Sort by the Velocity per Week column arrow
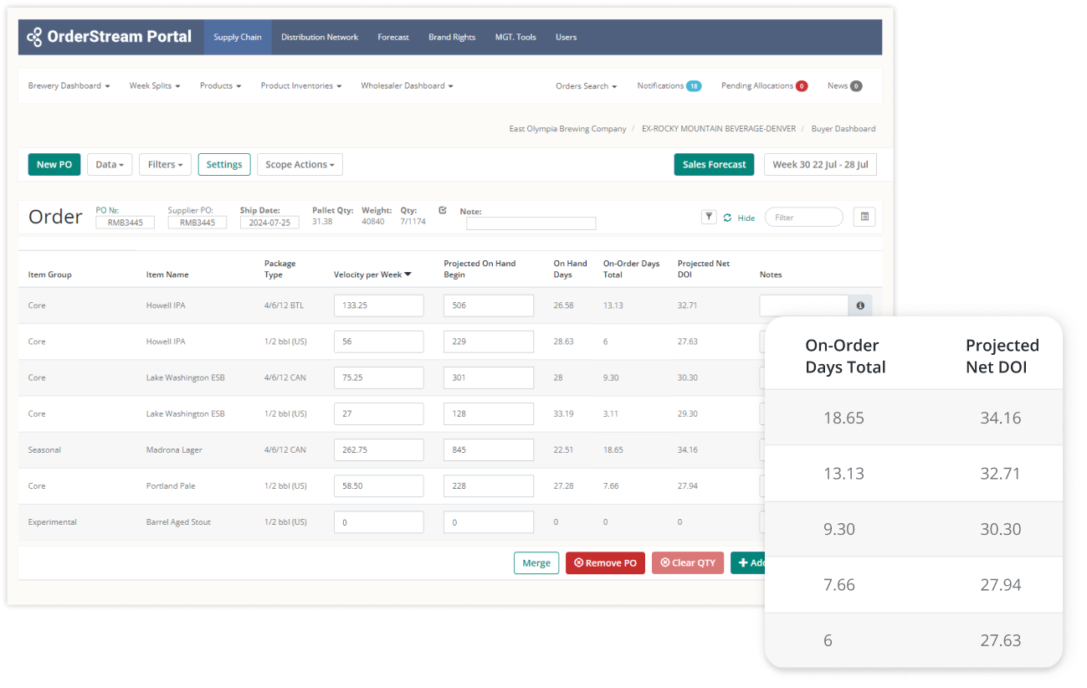Image resolution: width=1087 pixels, height=688 pixels. pyautogui.click(x=408, y=275)
